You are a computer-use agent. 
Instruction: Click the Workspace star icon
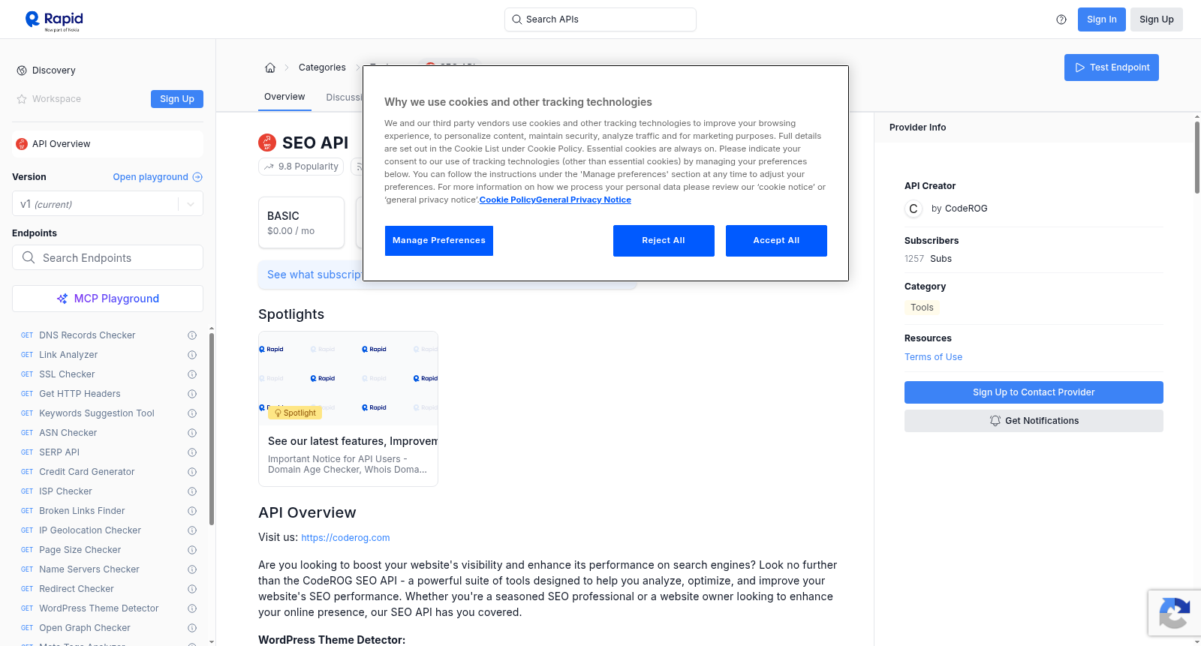(x=22, y=99)
